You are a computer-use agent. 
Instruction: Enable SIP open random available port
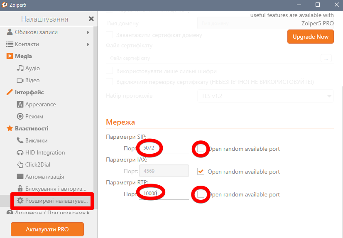pos(201,148)
